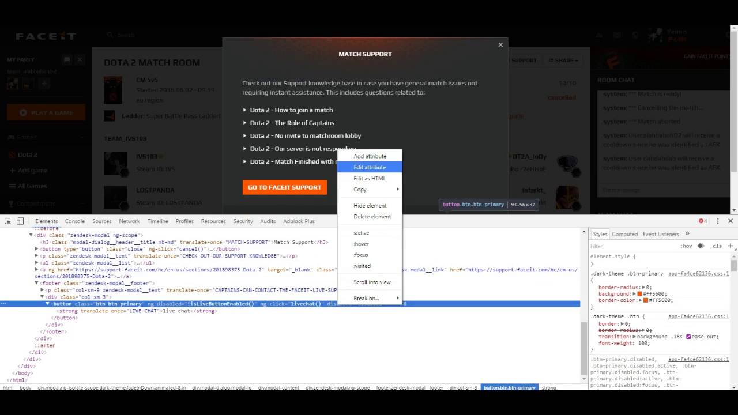Click PLAY A GAME button on Faceit
The height and width of the screenshot is (415, 738).
46,112
